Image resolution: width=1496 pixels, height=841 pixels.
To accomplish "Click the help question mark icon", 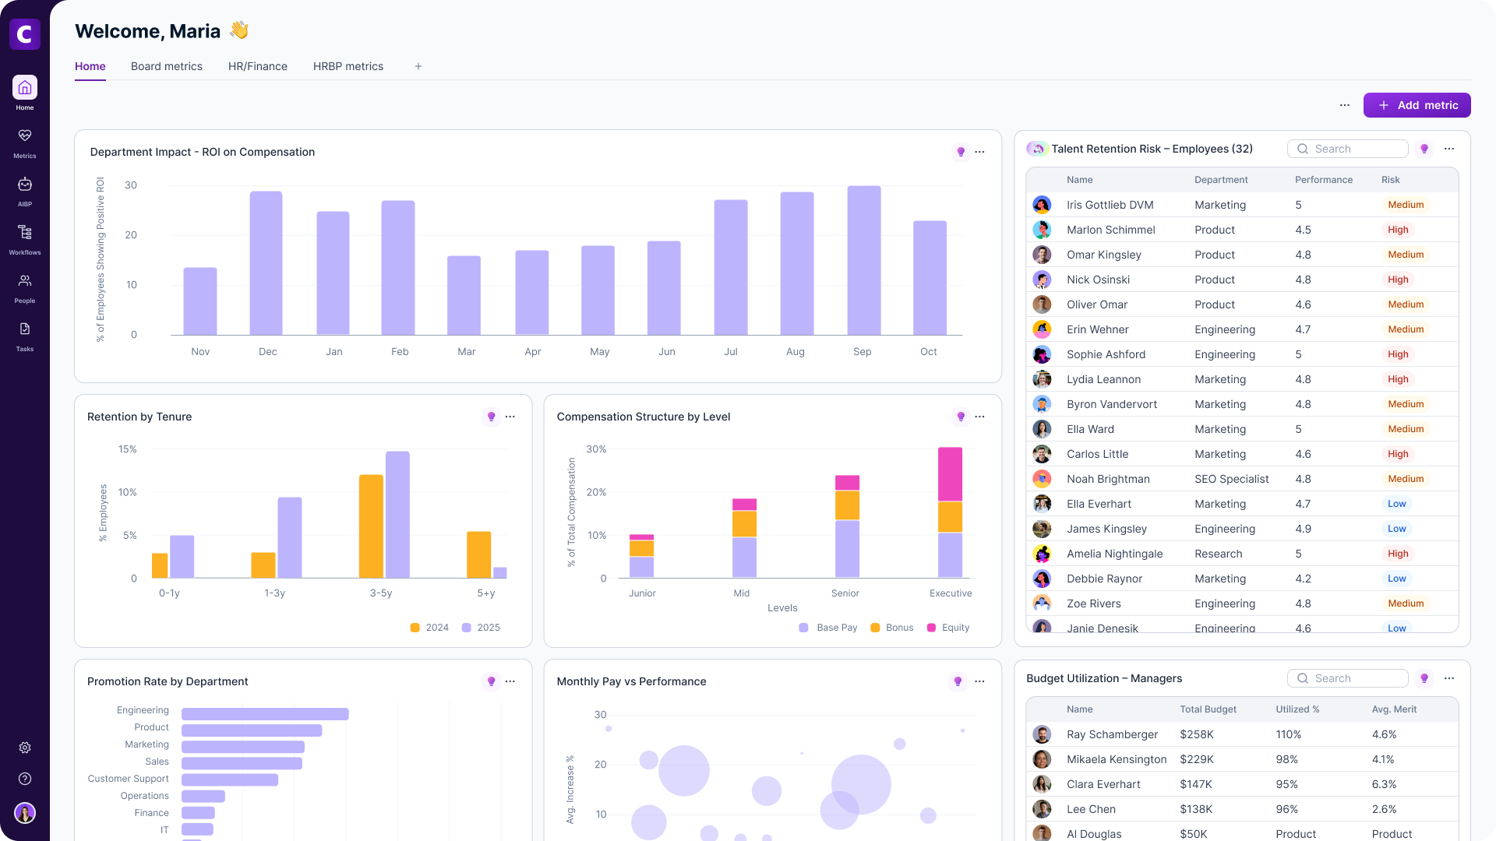I will pos(25,779).
